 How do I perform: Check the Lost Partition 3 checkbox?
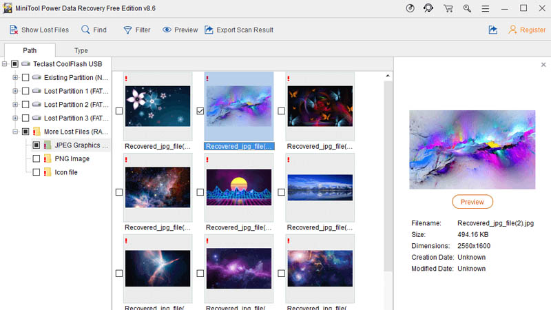25,118
